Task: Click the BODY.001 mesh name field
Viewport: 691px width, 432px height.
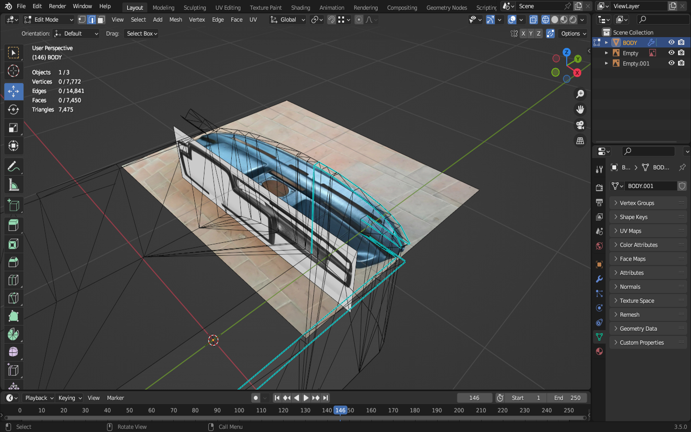Action: click(x=651, y=186)
